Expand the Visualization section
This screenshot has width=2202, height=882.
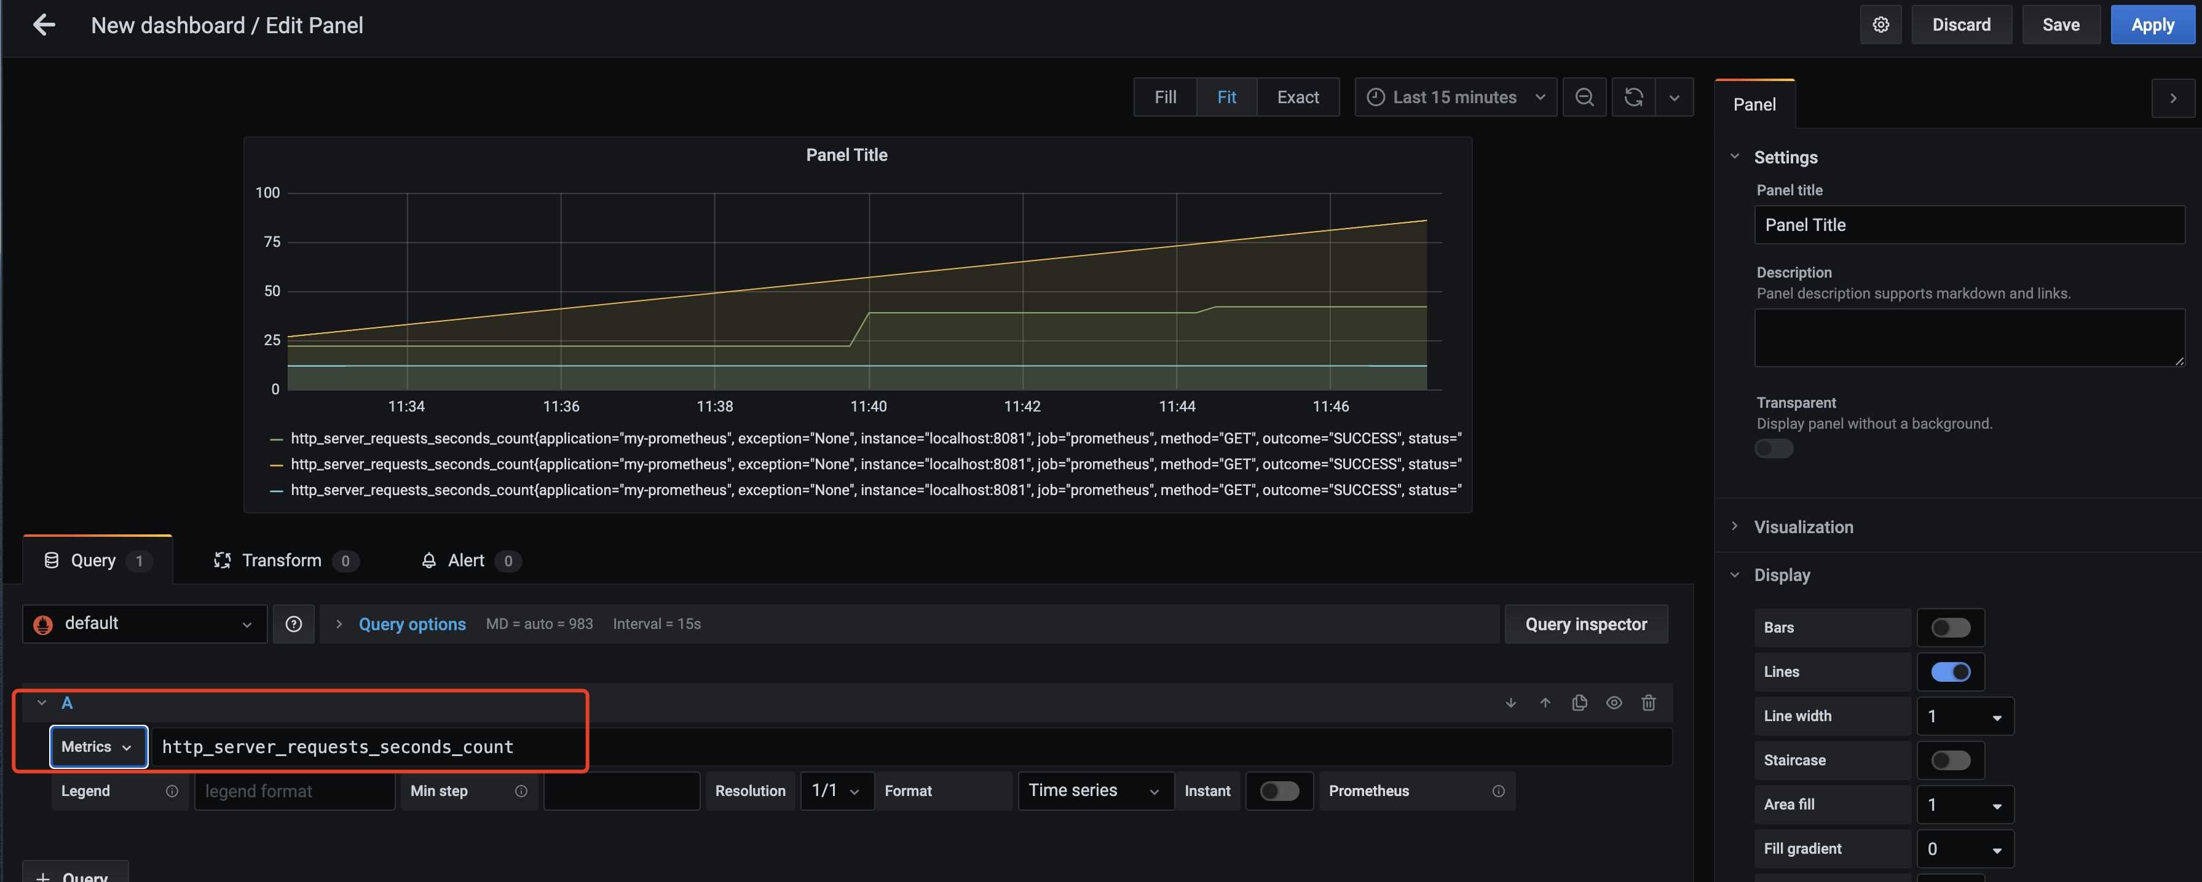click(1803, 527)
